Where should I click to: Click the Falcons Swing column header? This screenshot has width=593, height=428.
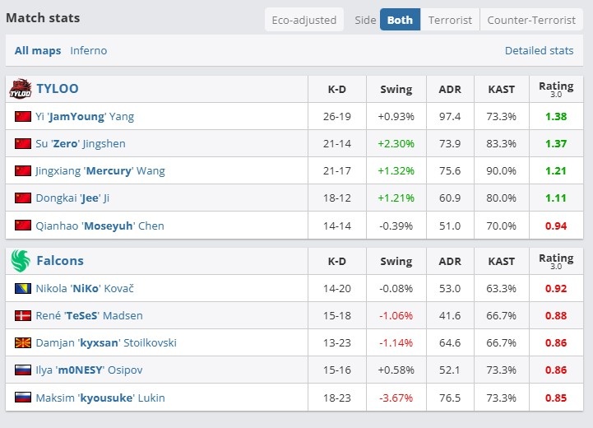tap(396, 261)
